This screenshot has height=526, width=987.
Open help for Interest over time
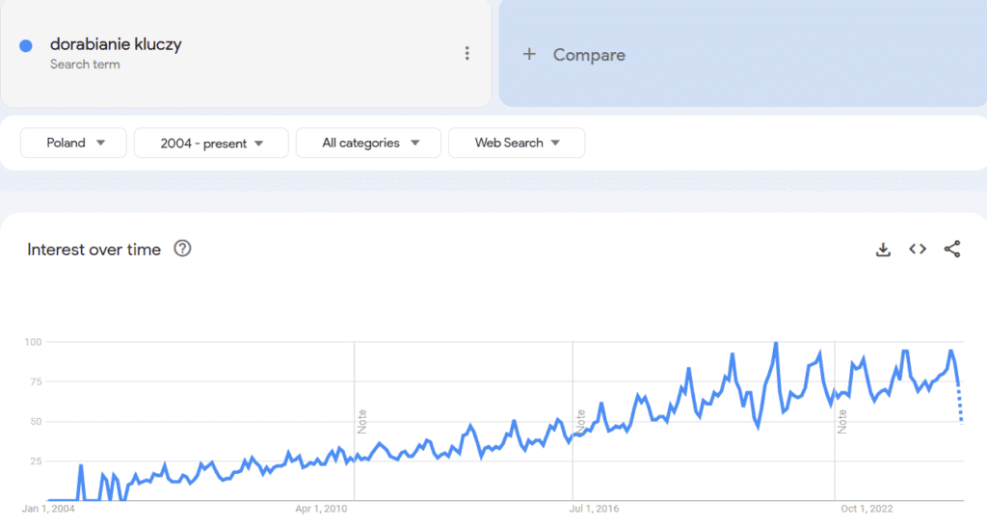click(x=182, y=249)
